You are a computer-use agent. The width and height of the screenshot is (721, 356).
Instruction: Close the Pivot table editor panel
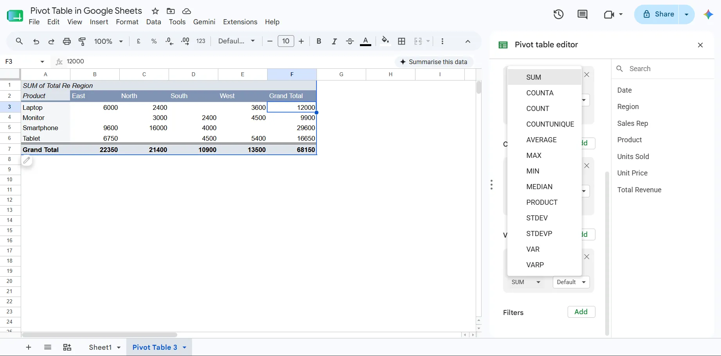click(700, 45)
